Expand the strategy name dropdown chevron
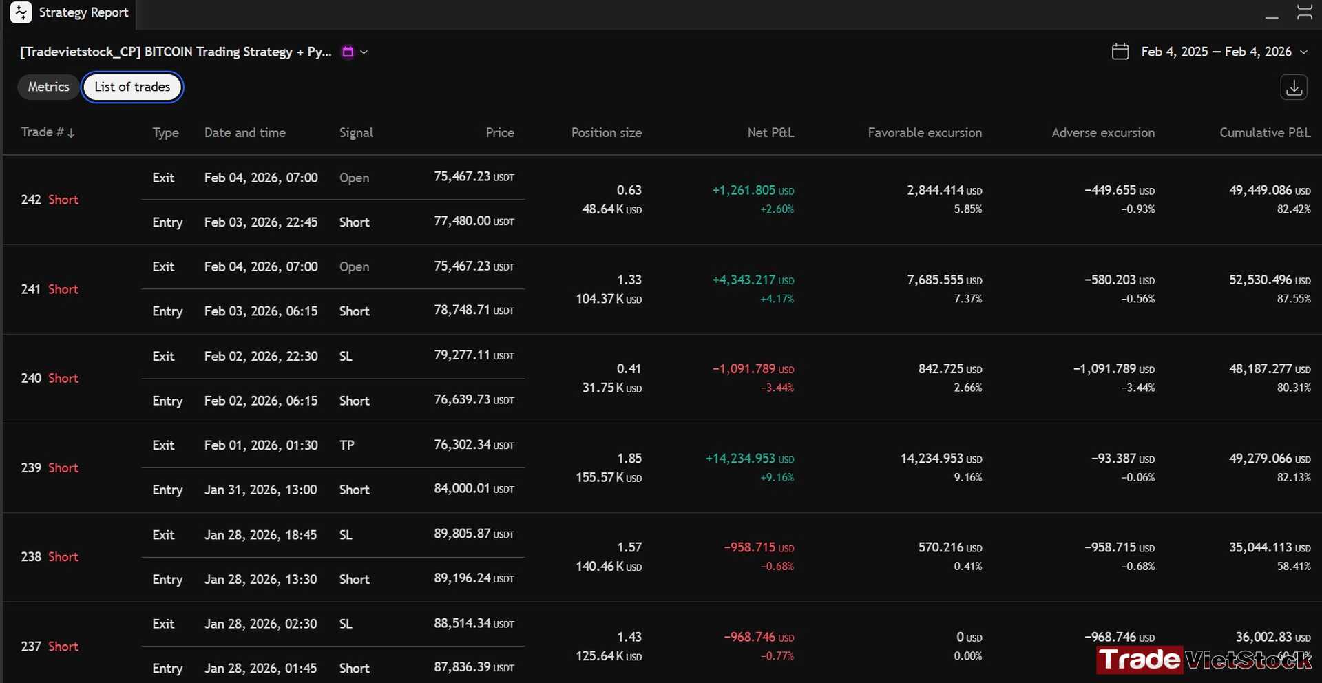The height and width of the screenshot is (683, 1322). (x=364, y=52)
